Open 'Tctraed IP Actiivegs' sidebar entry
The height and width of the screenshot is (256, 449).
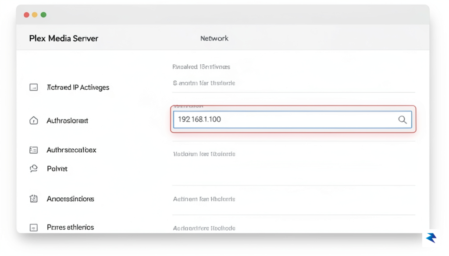click(x=78, y=88)
